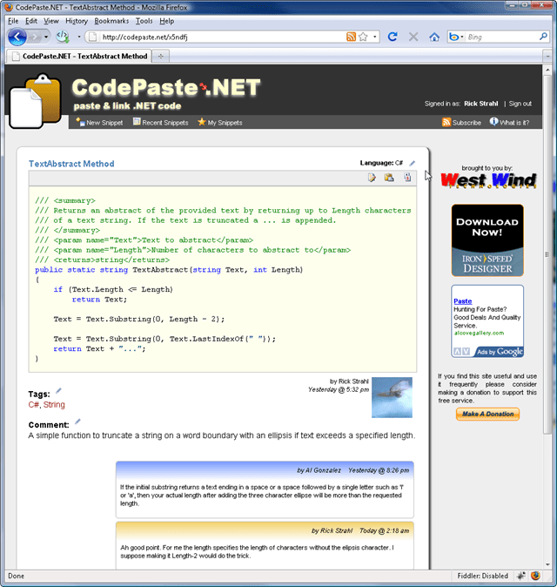Select the CodePaste.NET - TextAbstract Method tab
This screenshot has width=557, height=587.
(x=79, y=56)
